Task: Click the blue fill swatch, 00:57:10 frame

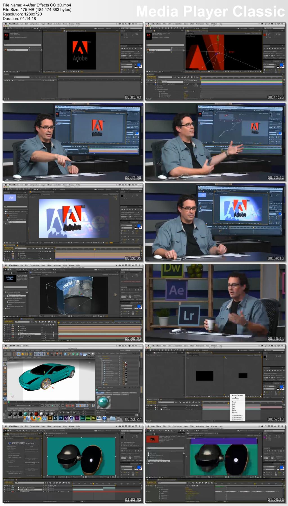Action: tap(281, 387)
